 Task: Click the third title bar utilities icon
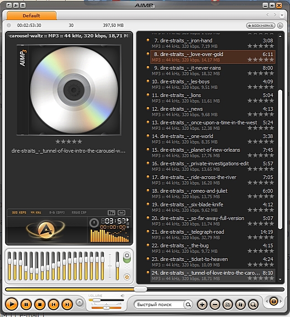point(23,5)
